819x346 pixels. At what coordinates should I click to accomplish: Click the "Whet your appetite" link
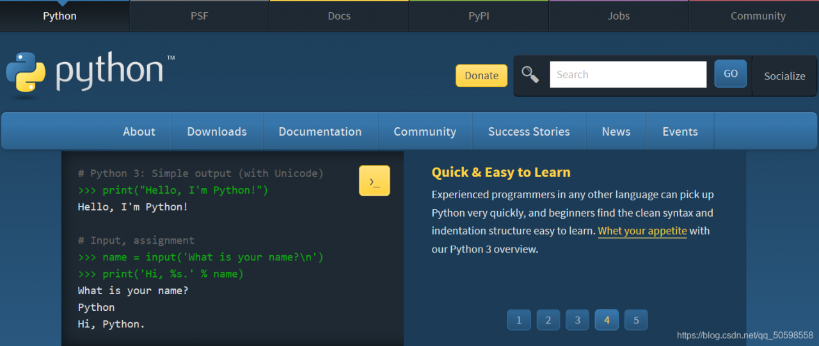[642, 231]
